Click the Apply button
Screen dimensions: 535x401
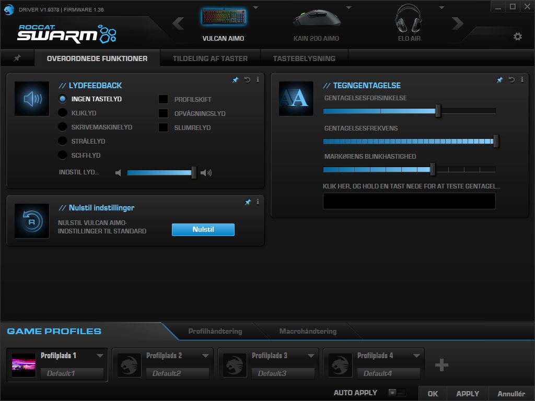pos(468,394)
